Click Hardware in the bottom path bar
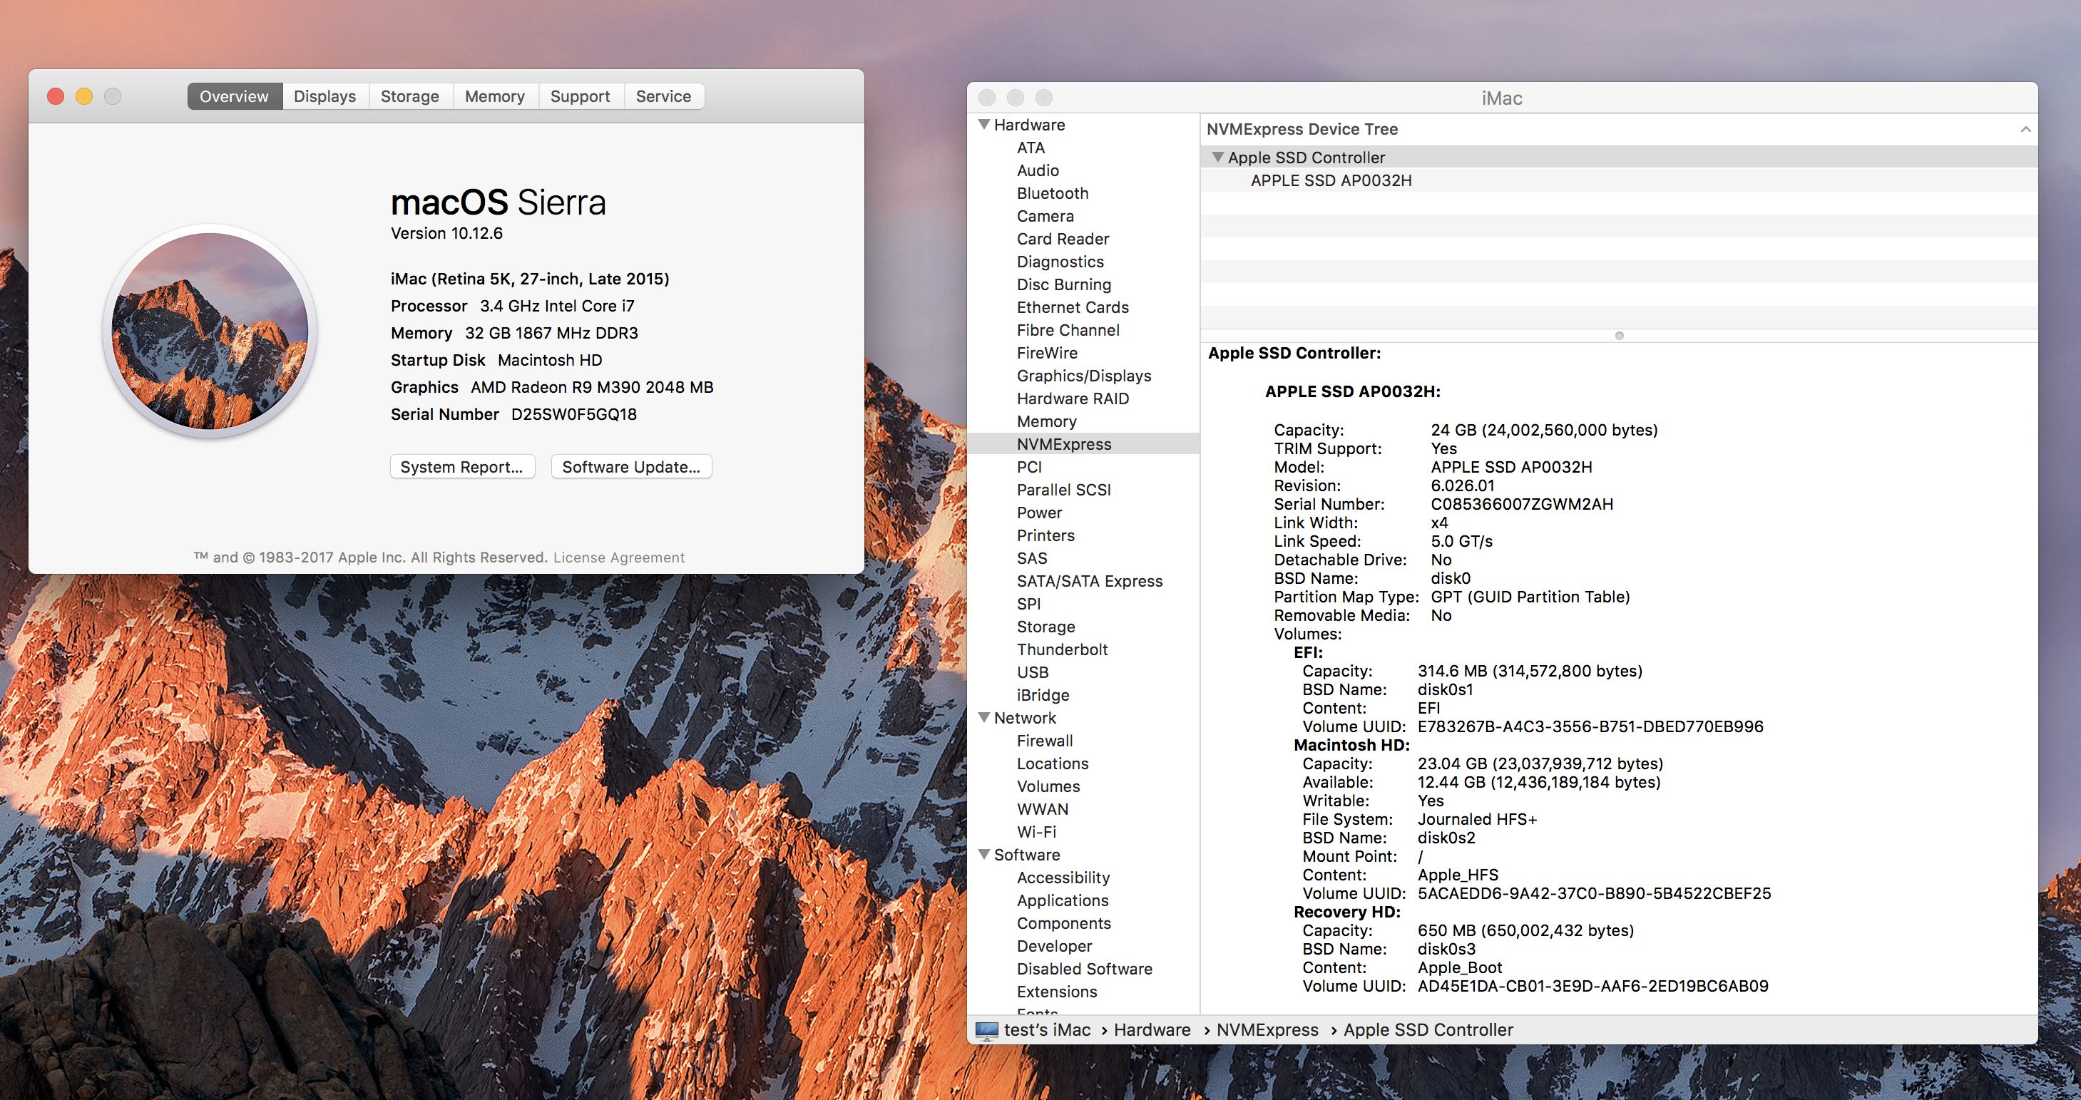This screenshot has width=2081, height=1100. coord(1152,1029)
